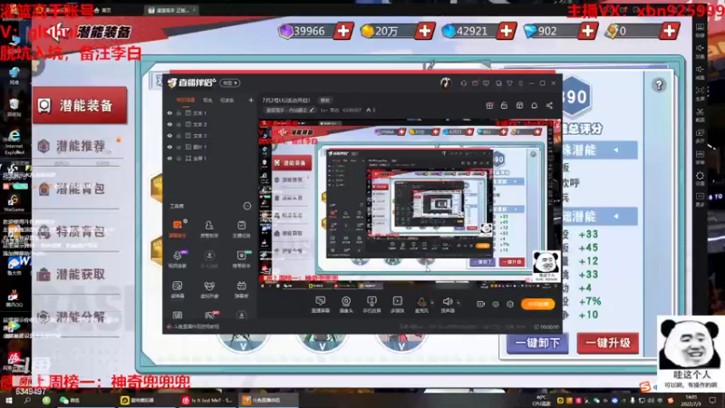Viewport: 725px width, 408px height.
Task: Open WeChat 微信 in taskbar
Action: pyautogui.click(x=70, y=400)
